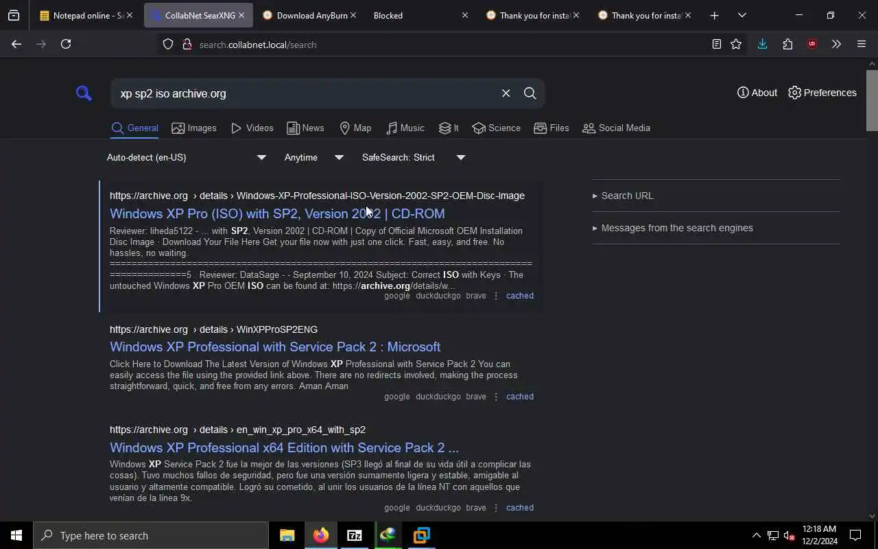List all tabs dropdown arrow
Screen dimensions: 878x549
741,15
